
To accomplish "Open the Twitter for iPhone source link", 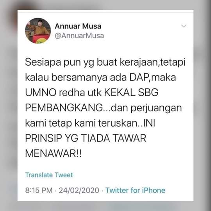I will (x=135, y=190).
